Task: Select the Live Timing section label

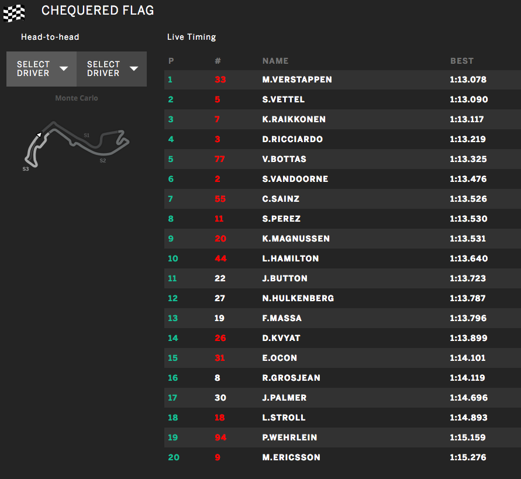Action: tap(191, 37)
